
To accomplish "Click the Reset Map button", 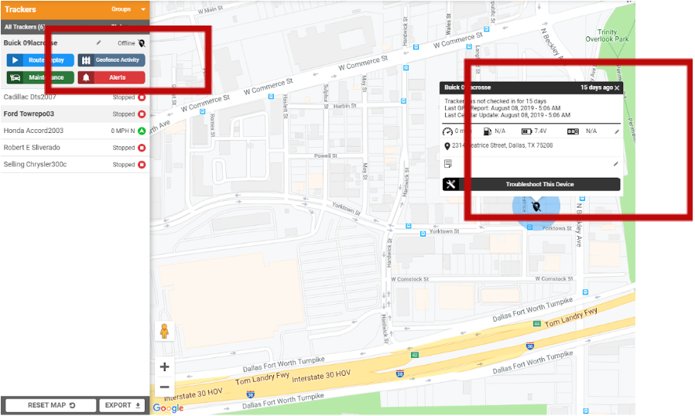I will click(x=50, y=405).
